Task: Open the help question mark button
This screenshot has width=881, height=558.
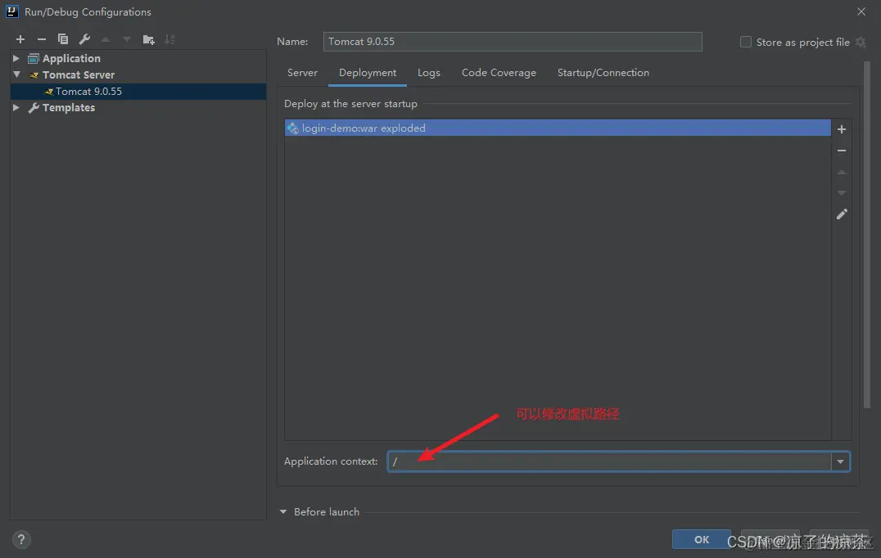Action: 21,539
